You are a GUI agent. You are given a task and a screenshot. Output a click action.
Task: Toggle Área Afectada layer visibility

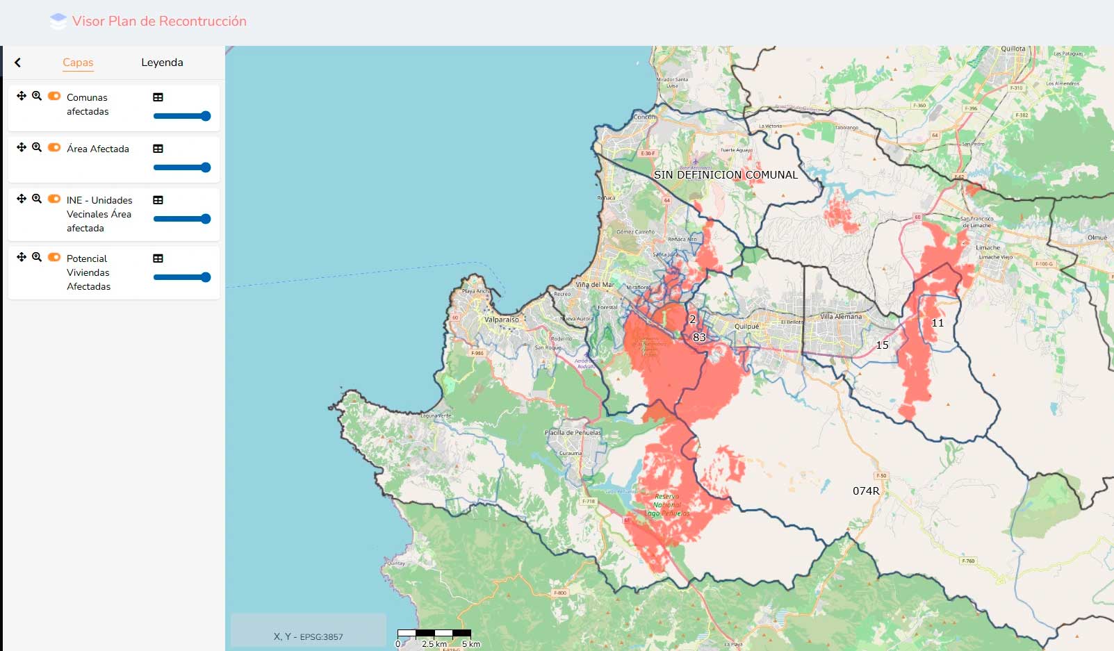[54, 147]
